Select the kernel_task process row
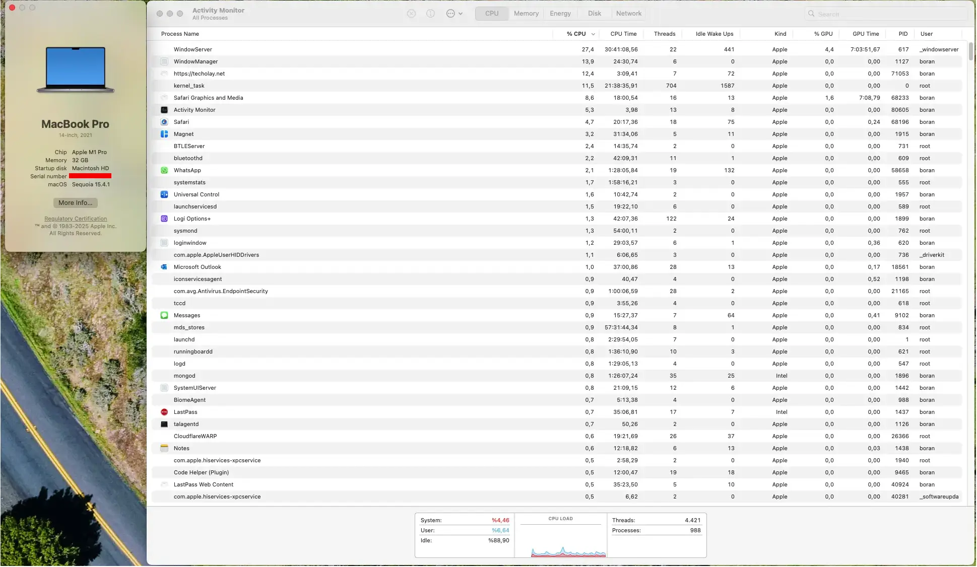This screenshot has width=977, height=567. [x=557, y=86]
